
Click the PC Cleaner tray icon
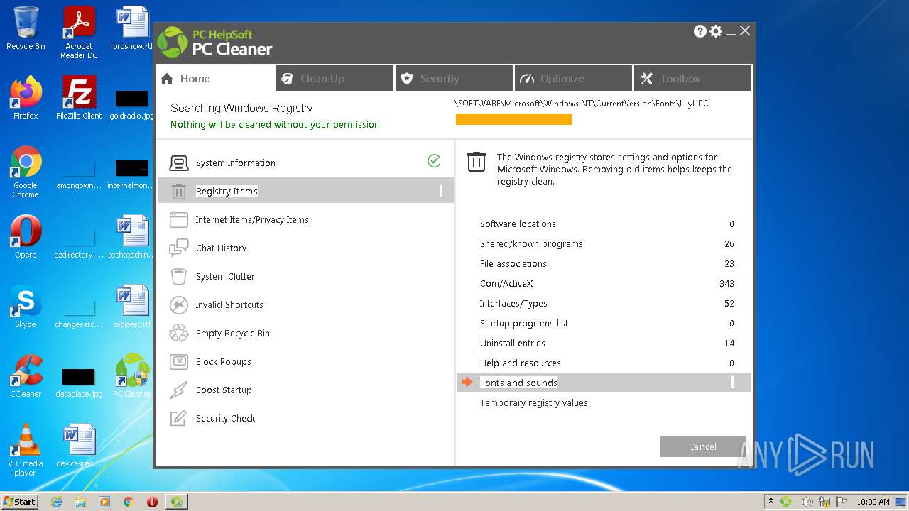coord(786,502)
